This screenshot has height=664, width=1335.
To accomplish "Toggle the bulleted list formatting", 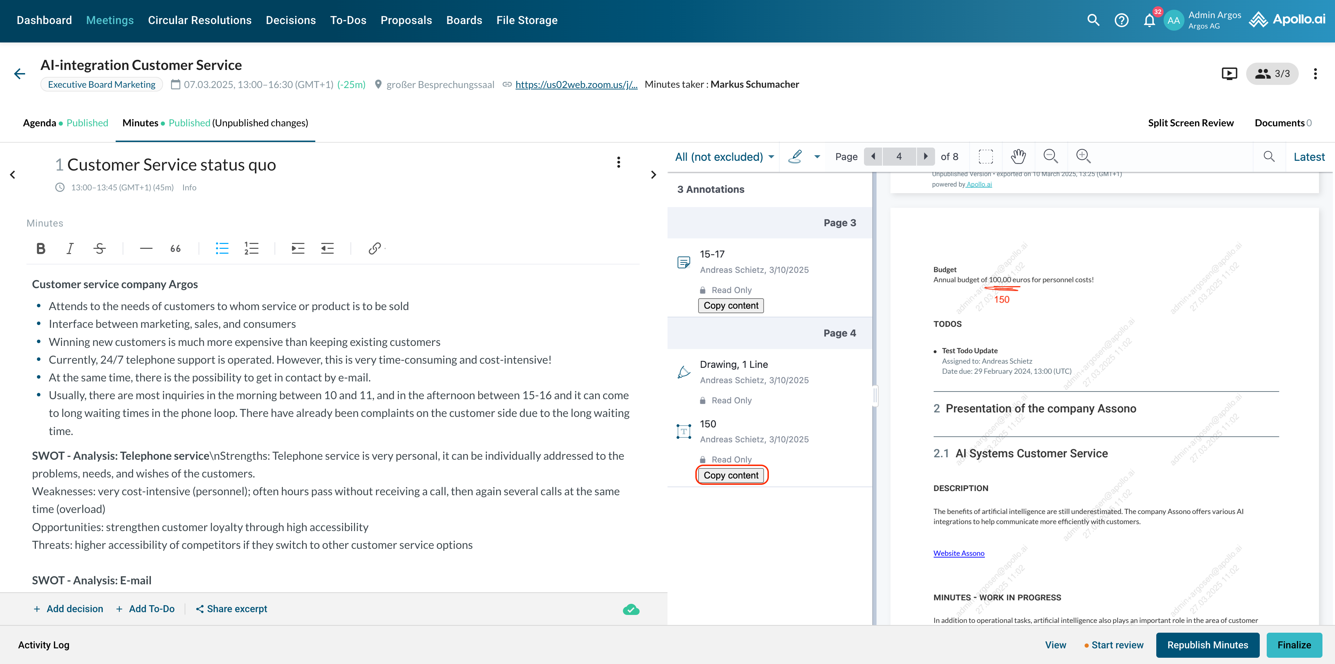I will tap(222, 248).
